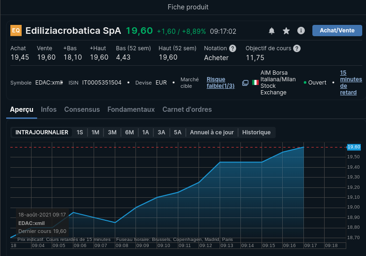Screen dimensions: 366x256
Task: Click the Devise EUR value
Action: coord(161,83)
